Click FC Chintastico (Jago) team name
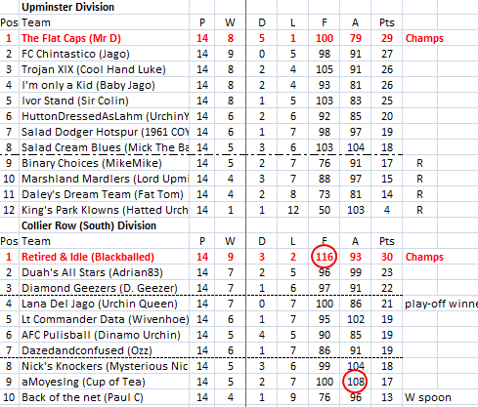The width and height of the screenshot is (478, 407). (75, 54)
